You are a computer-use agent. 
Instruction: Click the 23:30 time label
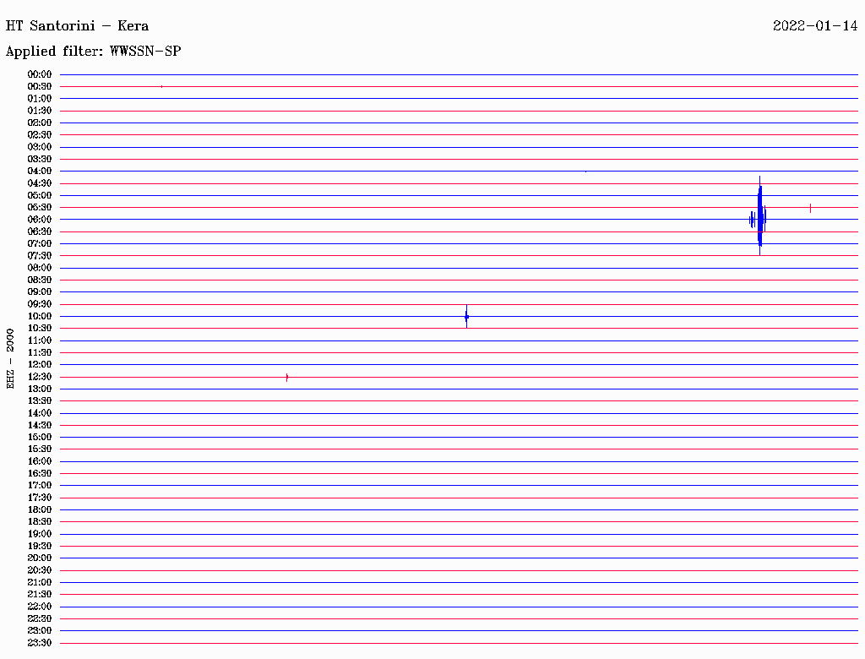tap(40, 643)
